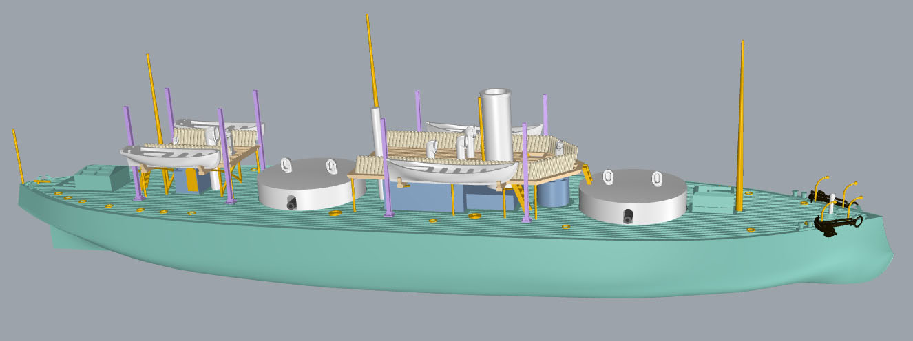
Task: Select the tall white pipe beside the center mast
Action: (377, 137)
